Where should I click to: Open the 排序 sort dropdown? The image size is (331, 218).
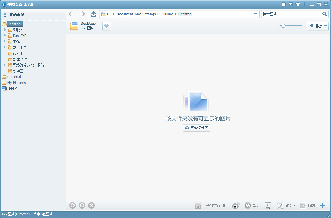click(318, 26)
